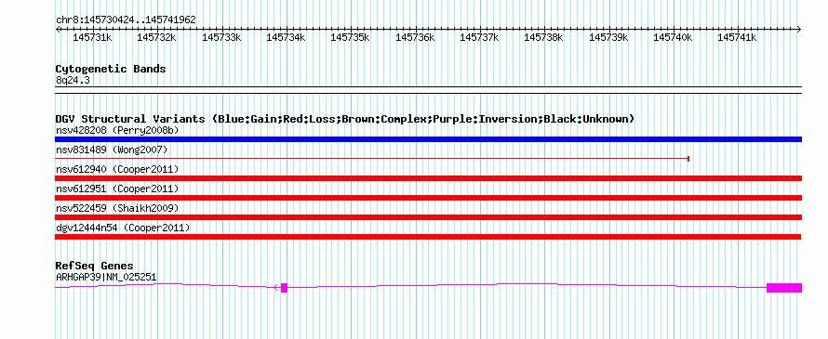Open gene label ARHGAP39|NM_025251
The width and height of the screenshot is (828, 339).
[x=106, y=277]
